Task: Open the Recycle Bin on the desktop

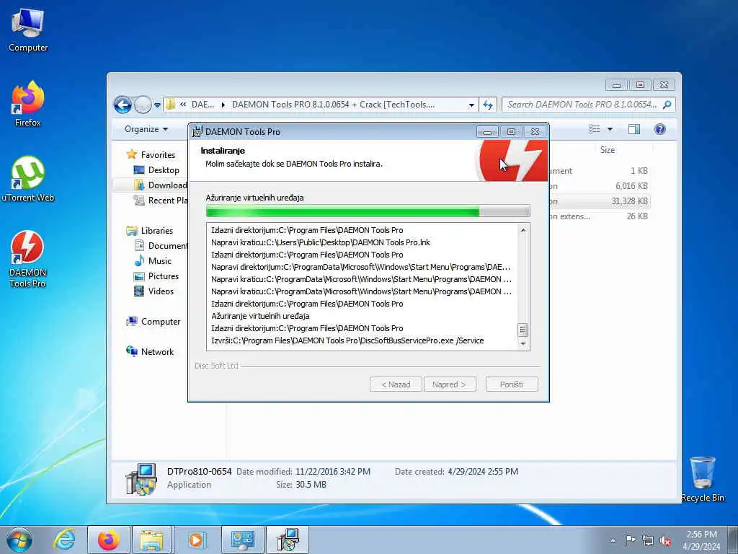Action: pos(702,479)
